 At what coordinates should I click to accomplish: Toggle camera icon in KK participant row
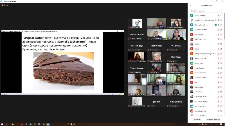click(x=221, y=73)
